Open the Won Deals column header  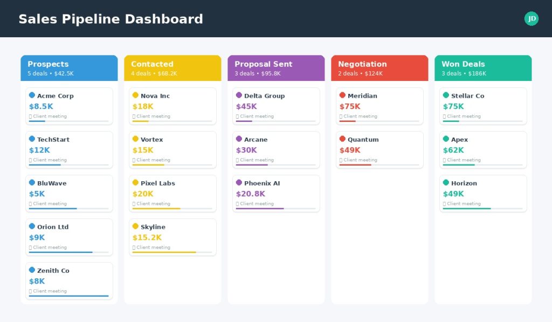[x=483, y=68]
